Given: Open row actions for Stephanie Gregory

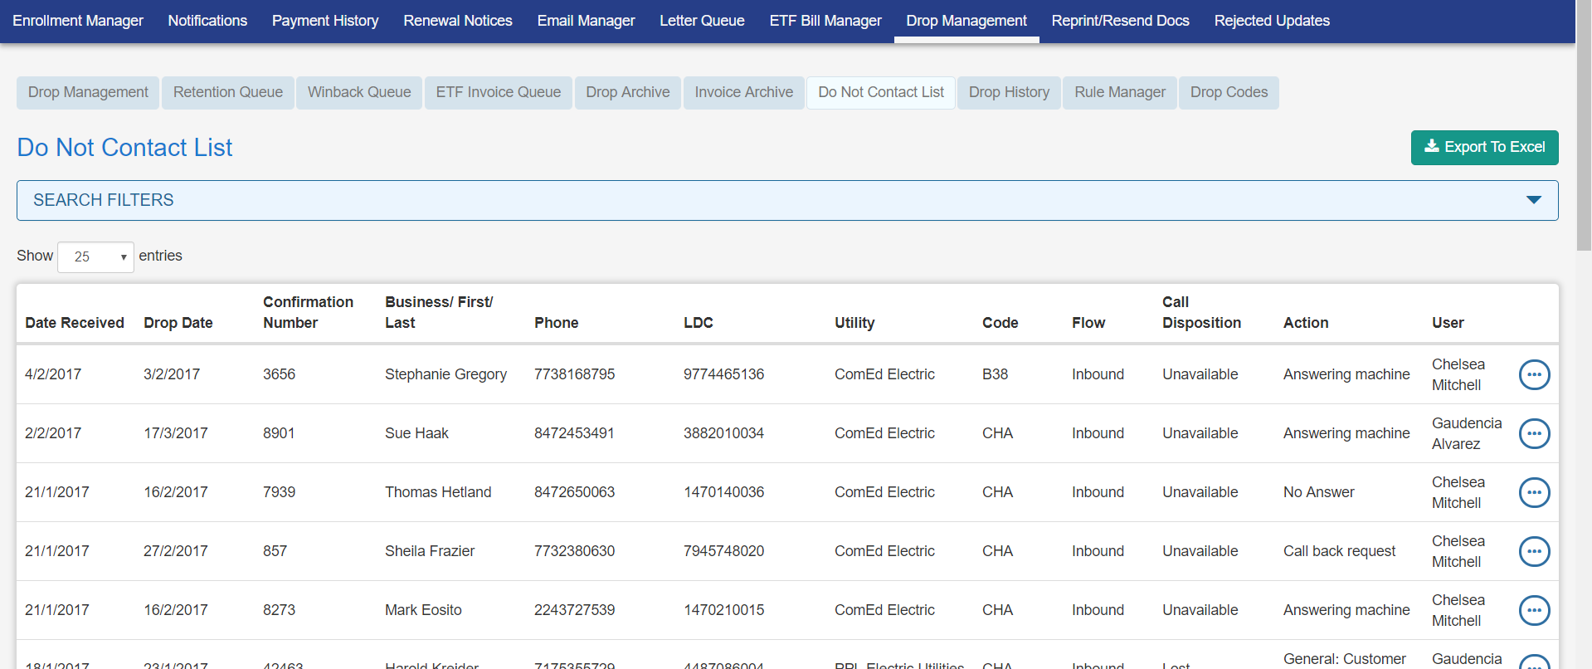Looking at the screenshot, I should coord(1534,374).
